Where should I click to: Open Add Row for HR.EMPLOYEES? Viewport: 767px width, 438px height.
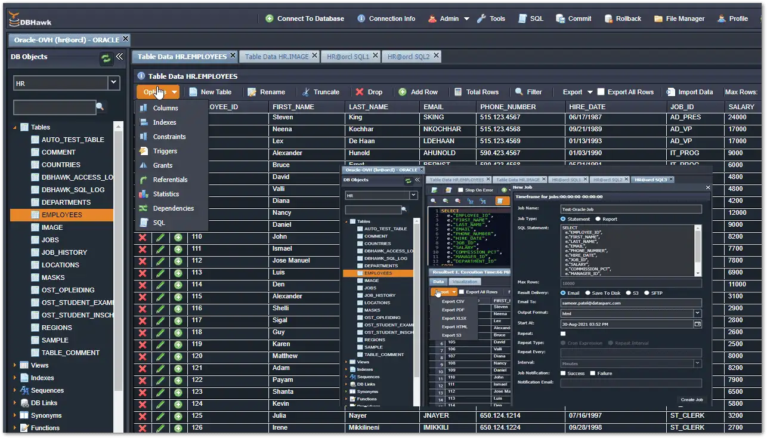pos(420,91)
